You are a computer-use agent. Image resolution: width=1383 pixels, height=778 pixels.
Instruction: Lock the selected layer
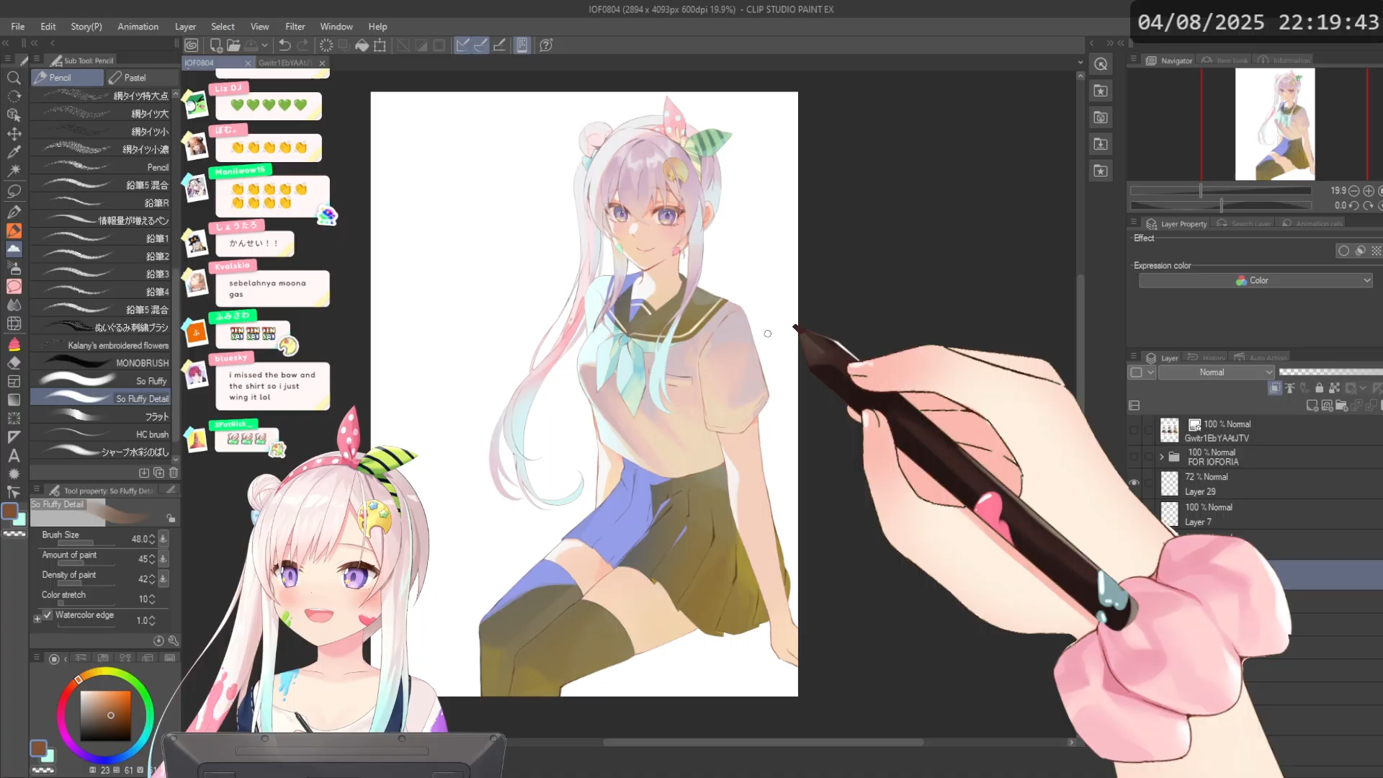click(1319, 388)
